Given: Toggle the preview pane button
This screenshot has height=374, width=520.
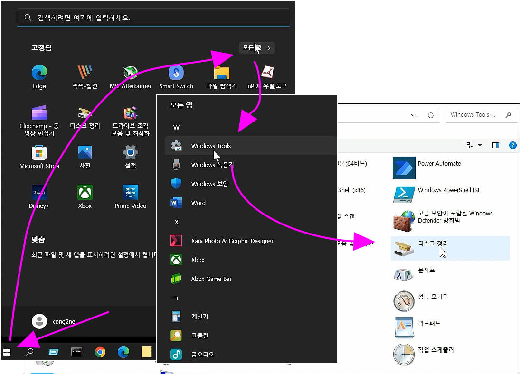Looking at the screenshot, I should (496, 145).
